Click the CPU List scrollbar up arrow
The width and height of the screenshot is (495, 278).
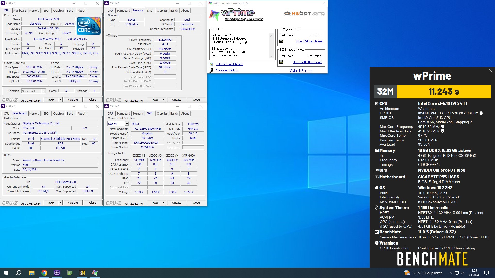pyautogui.click(x=271, y=36)
